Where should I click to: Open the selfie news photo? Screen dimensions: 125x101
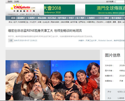coord(53,80)
